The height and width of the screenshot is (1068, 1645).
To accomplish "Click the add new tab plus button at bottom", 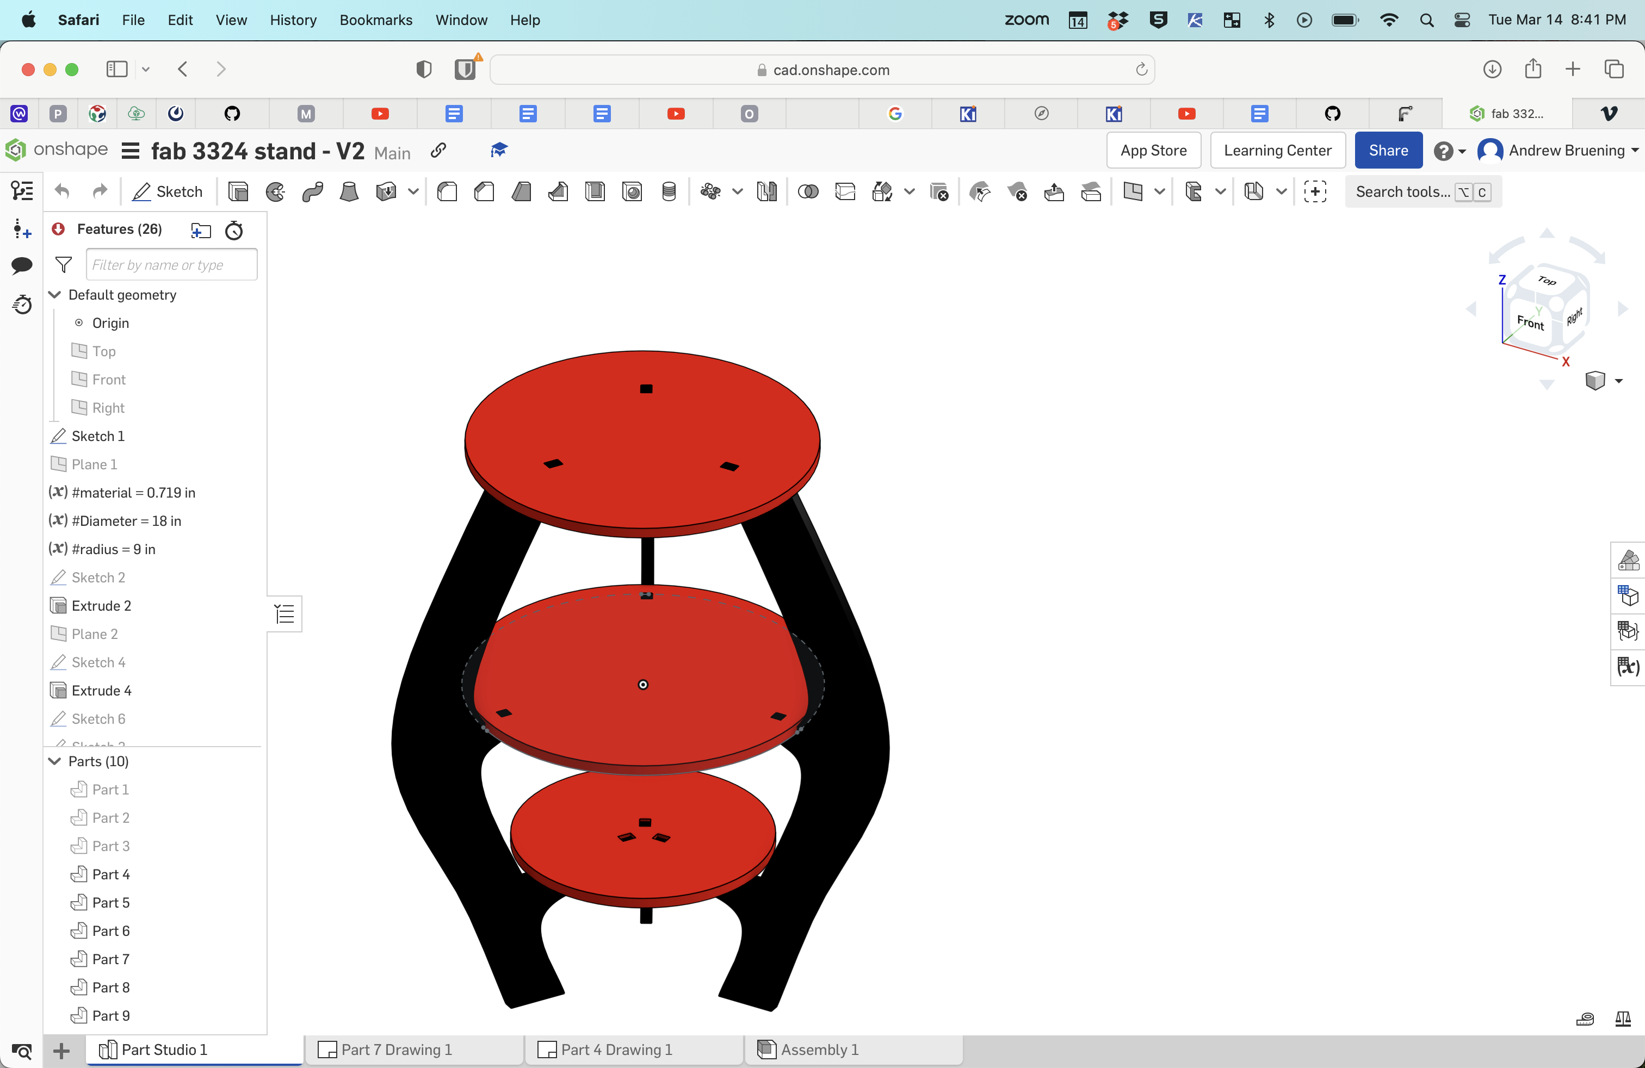I will pyautogui.click(x=61, y=1051).
